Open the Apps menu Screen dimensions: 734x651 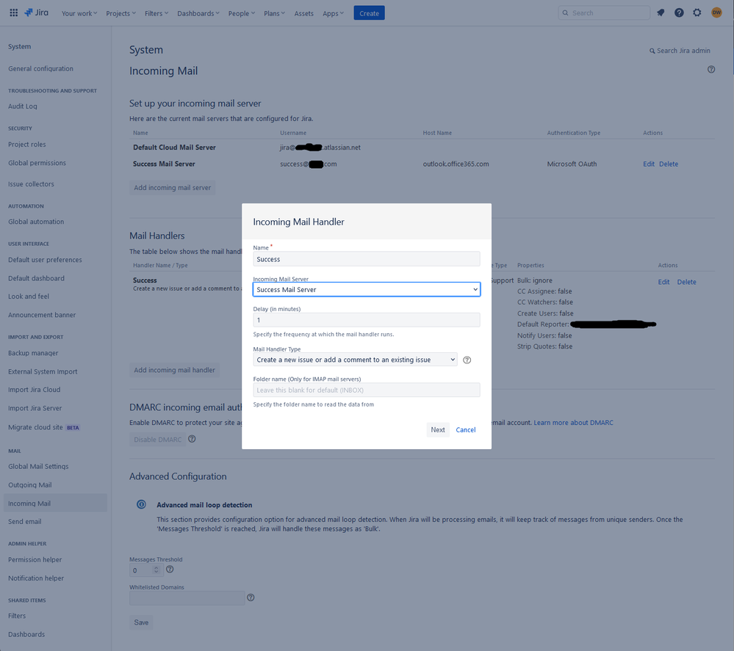[333, 13]
